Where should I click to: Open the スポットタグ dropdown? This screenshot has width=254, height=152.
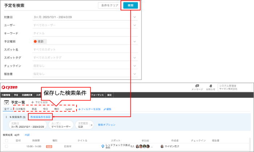tap(85, 58)
